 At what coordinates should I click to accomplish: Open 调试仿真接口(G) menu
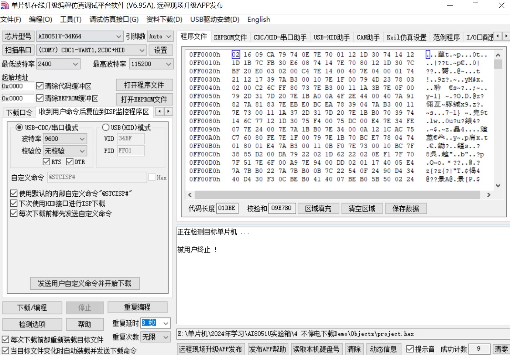coord(114,20)
